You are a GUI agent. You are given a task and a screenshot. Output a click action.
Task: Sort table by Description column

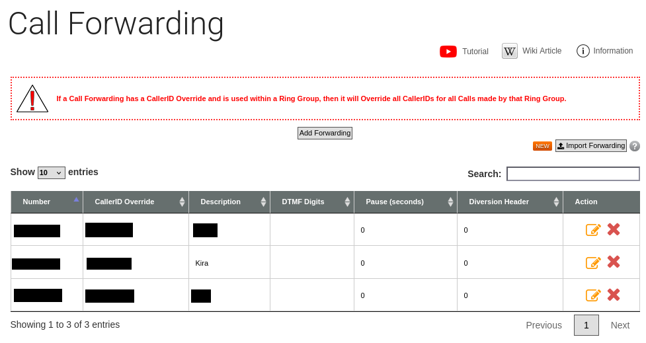(229, 202)
